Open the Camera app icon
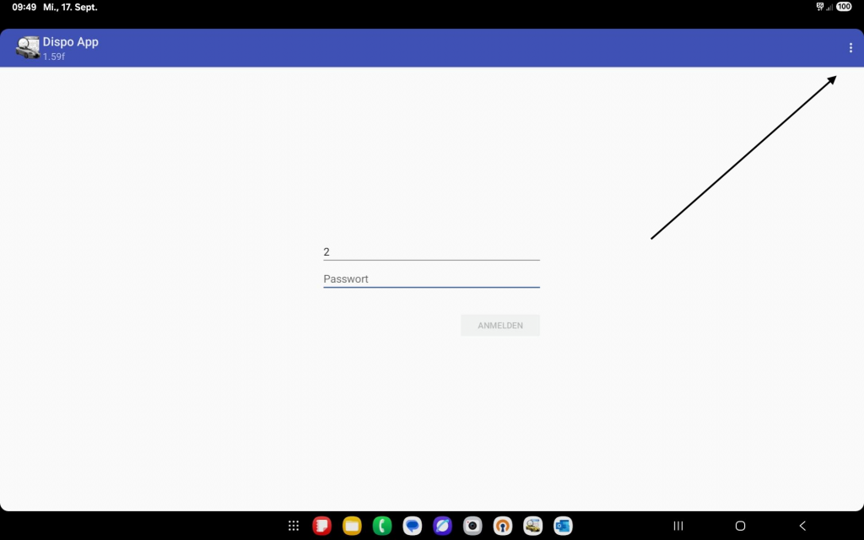The width and height of the screenshot is (864, 540). click(472, 526)
